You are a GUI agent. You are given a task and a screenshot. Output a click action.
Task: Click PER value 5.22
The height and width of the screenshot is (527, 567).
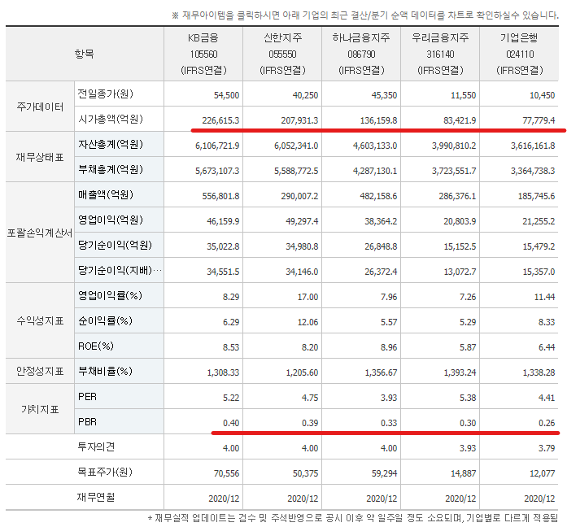[231, 398]
